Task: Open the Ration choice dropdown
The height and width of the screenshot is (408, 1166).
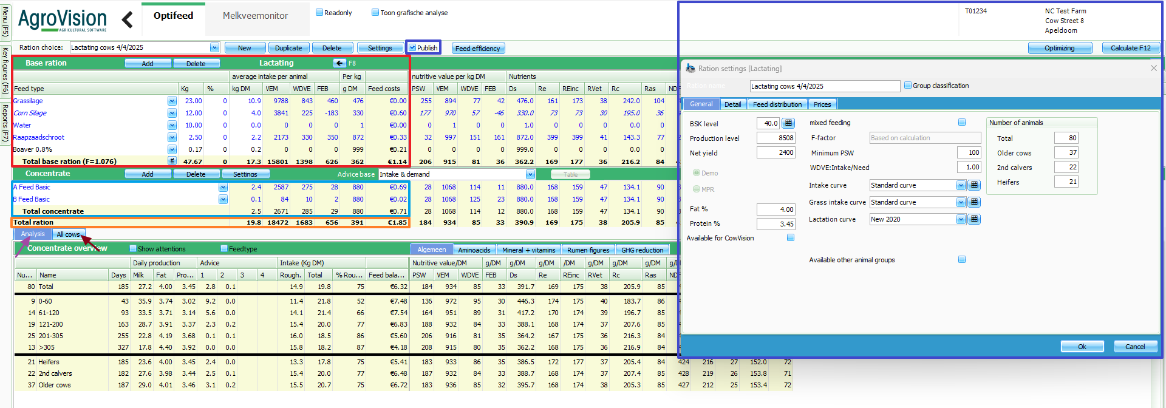Action: (214, 47)
